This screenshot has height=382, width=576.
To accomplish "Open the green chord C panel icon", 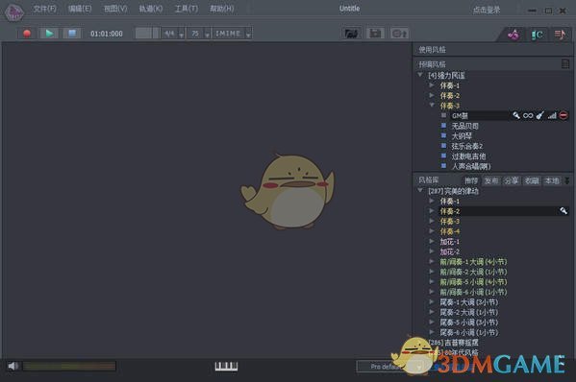I will coord(537,35).
